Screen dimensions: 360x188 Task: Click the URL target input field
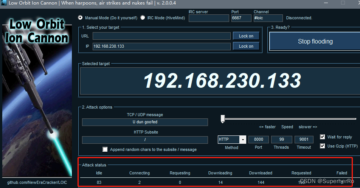[161, 36]
